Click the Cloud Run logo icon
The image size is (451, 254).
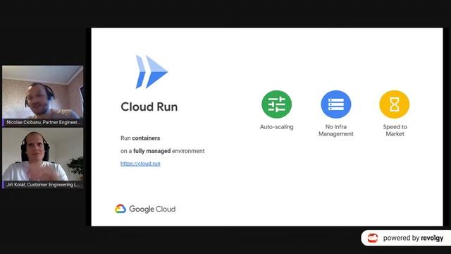pyautogui.click(x=152, y=72)
